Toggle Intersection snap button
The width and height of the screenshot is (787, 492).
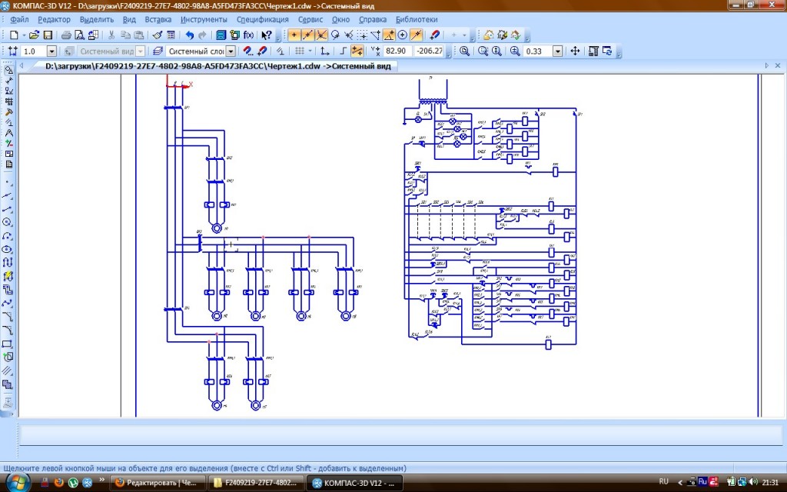(x=321, y=35)
